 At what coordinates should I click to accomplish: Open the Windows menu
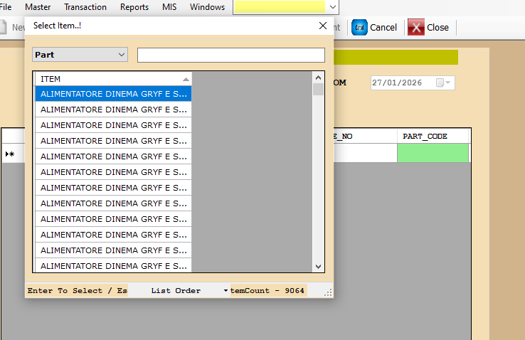pyautogui.click(x=207, y=7)
